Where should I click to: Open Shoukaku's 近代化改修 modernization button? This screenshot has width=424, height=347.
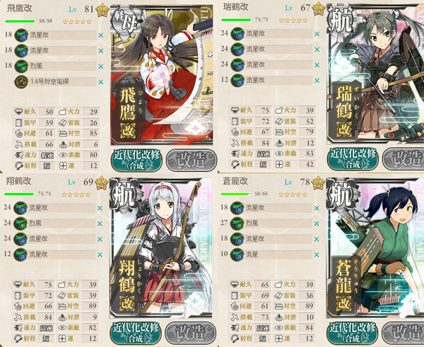point(136,333)
